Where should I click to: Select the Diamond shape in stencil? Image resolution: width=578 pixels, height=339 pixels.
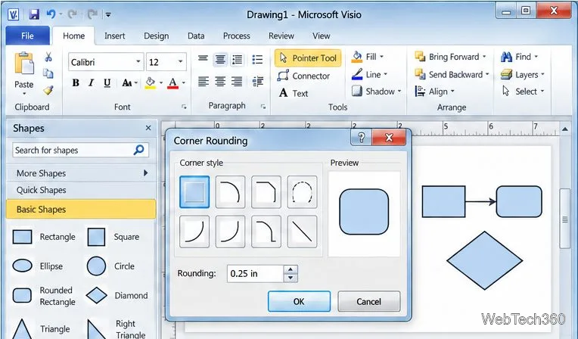click(x=117, y=295)
